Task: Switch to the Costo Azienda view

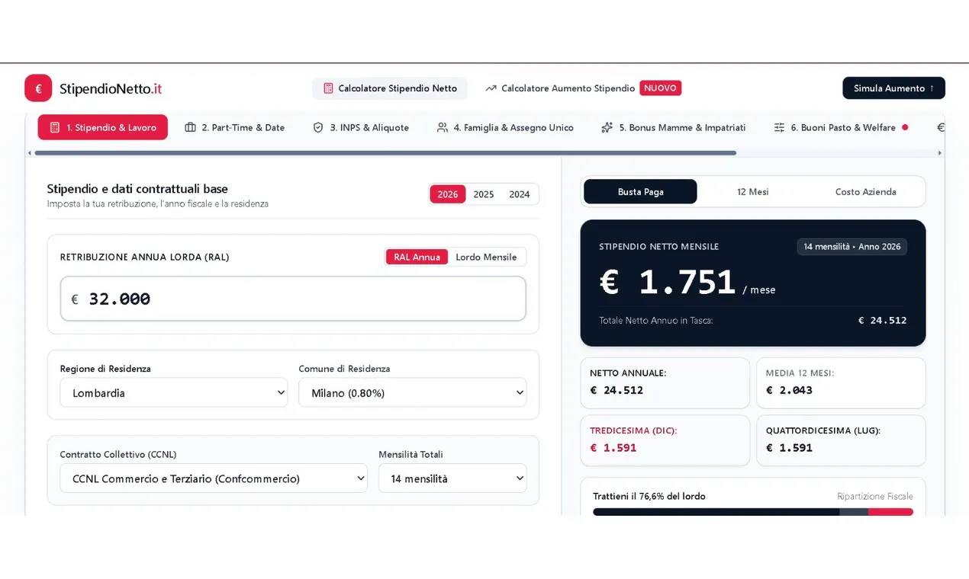Action: tap(866, 192)
